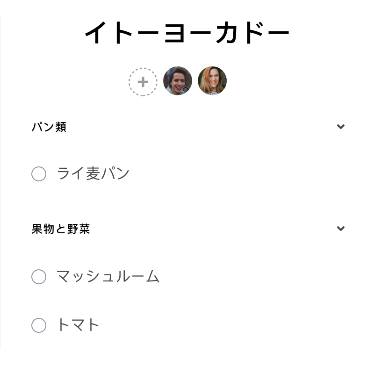Select the circle icon next to マッシュルーム
This screenshot has width=374, height=367.
click(x=39, y=277)
